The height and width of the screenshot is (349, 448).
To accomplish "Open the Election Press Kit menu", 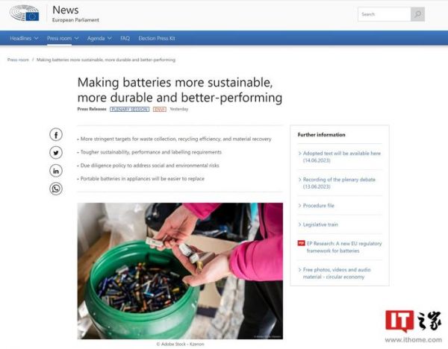I will tap(156, 38).
